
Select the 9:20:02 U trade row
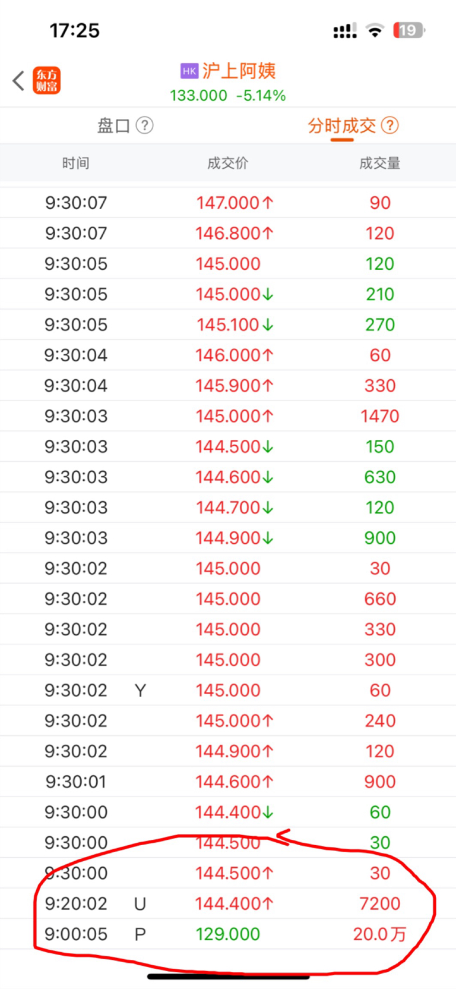pyautogui.click(x=228, y=903)
